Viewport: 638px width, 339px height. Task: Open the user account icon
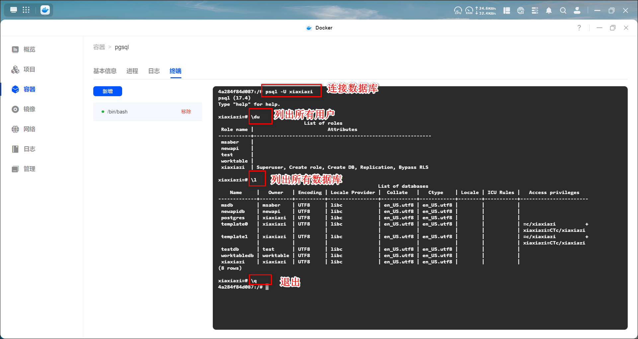[577, 11]
